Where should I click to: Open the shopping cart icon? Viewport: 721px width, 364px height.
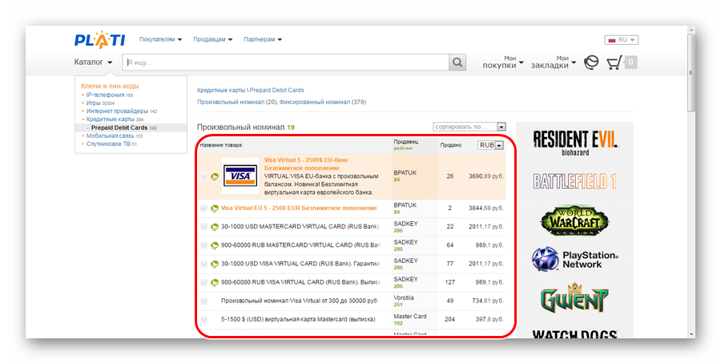click(x=614, y=62)
